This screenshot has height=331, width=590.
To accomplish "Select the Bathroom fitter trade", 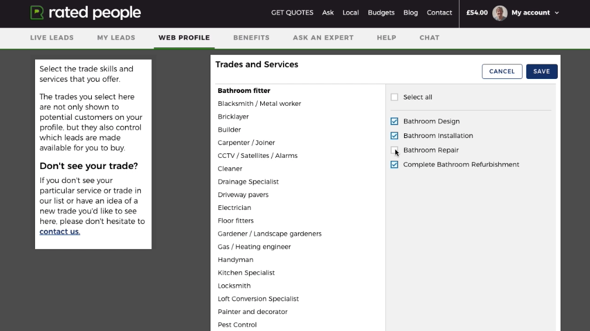I will (x=244, y=91).
